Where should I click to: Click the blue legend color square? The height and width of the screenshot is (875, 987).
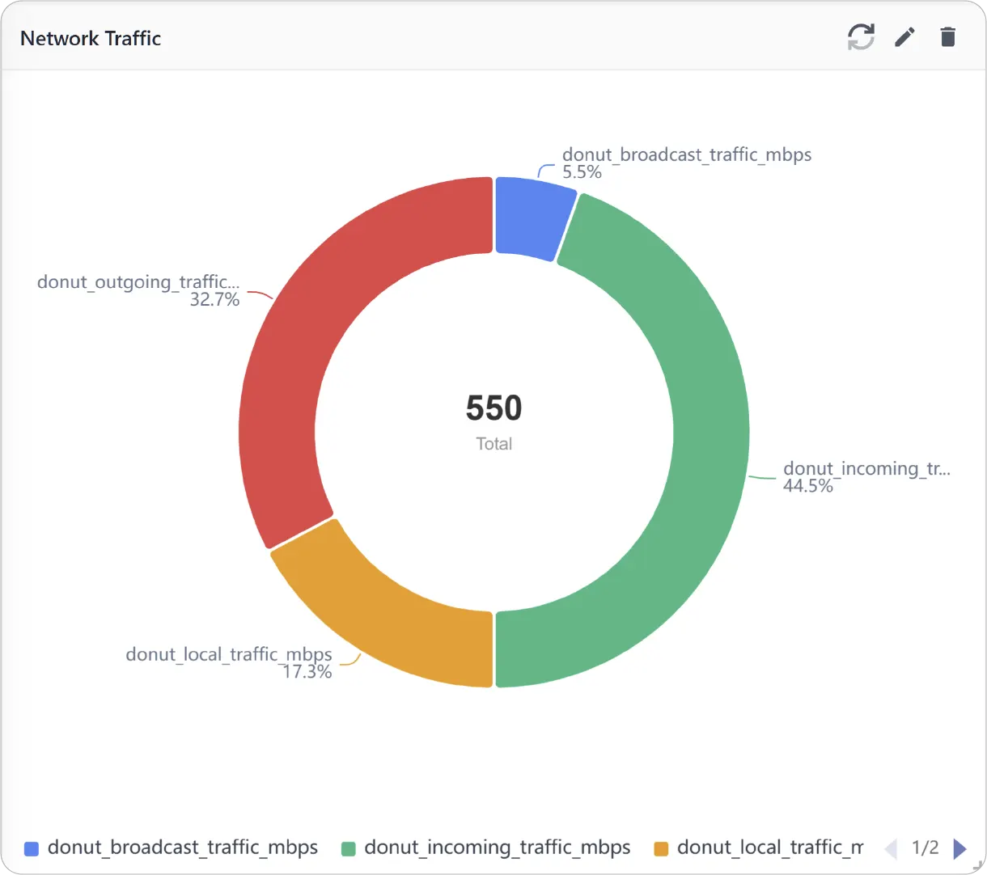coord(32,848)
